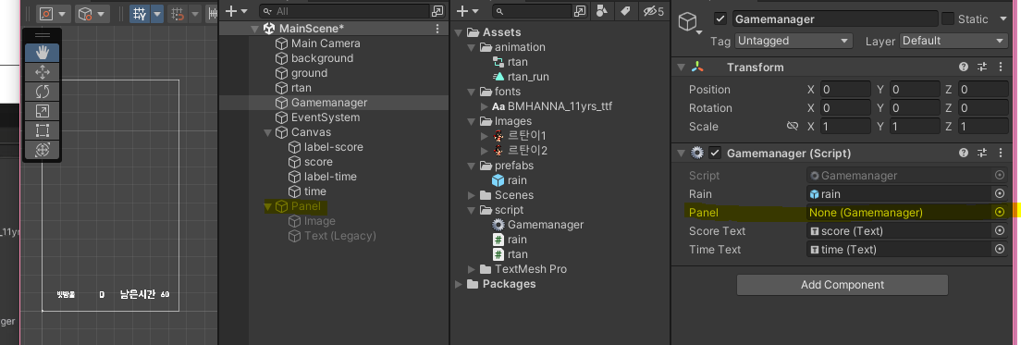Select rtan animator controller asset

point(518,62)
